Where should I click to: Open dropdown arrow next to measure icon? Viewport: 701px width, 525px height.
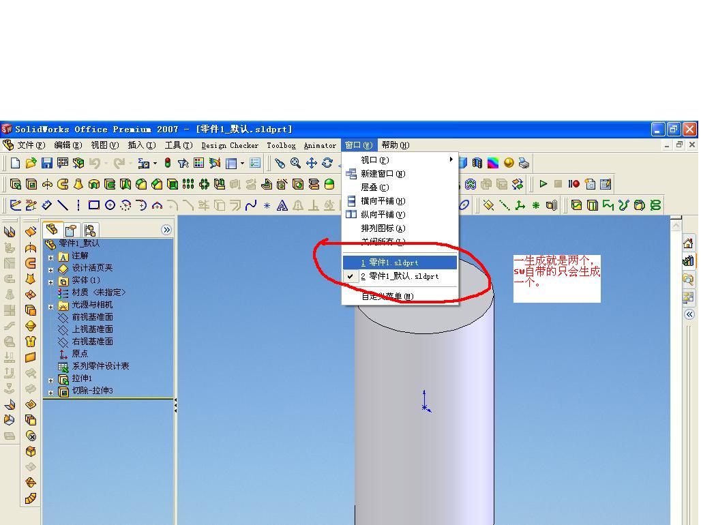pyautogui.click(x=155, y=163)
